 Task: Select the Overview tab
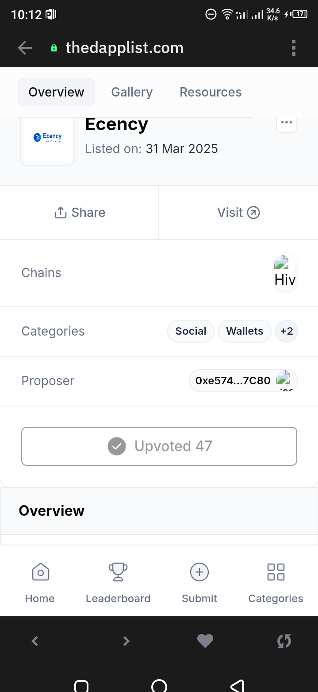point(56,92)
